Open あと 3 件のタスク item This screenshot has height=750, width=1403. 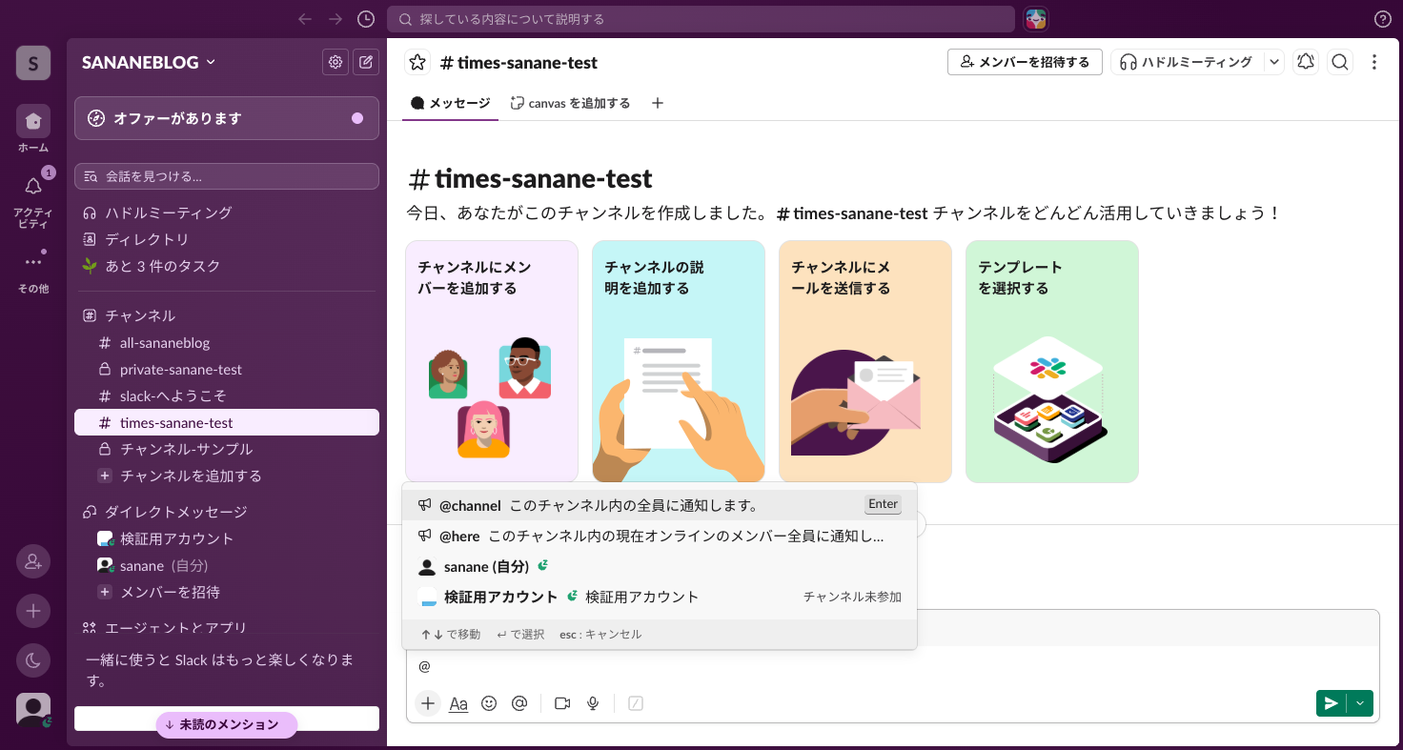click(x=227, y=266)
